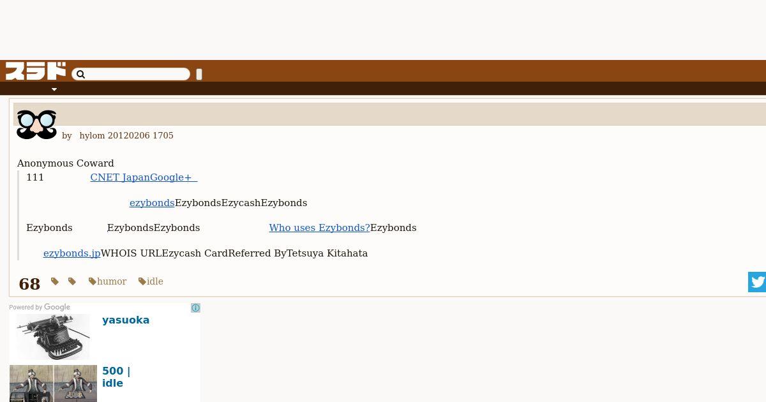Share the story on Twitter
The width and height of the screenshot is (766, 402).
tap(757, 282)
